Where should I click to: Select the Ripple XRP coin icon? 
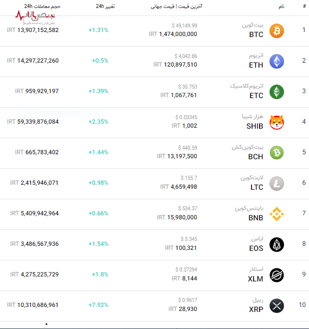(x=276, y=305)
